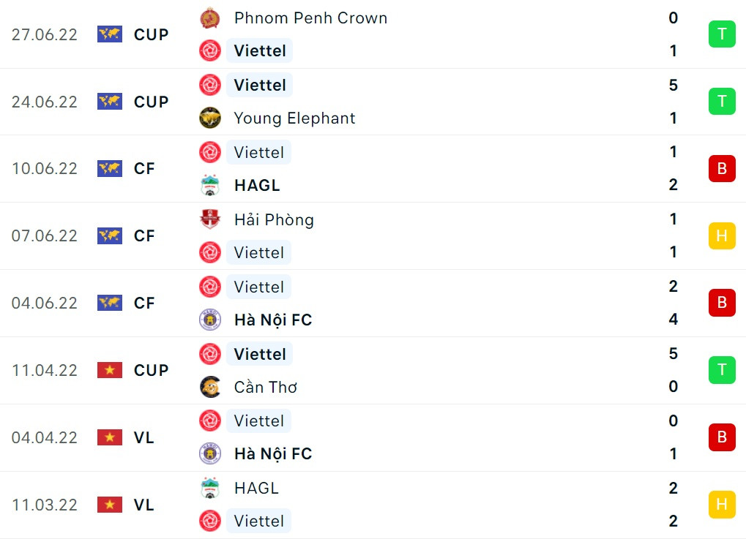Viewport: 746px width, 539px height.
Task: Click the world map flag on 27.06.22 row
Action: coord(110,34)
